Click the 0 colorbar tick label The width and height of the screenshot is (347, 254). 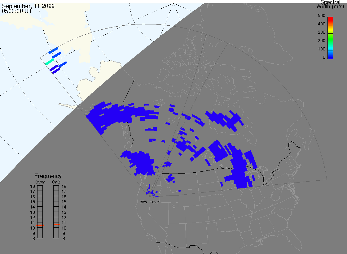[x=324, y=58]
